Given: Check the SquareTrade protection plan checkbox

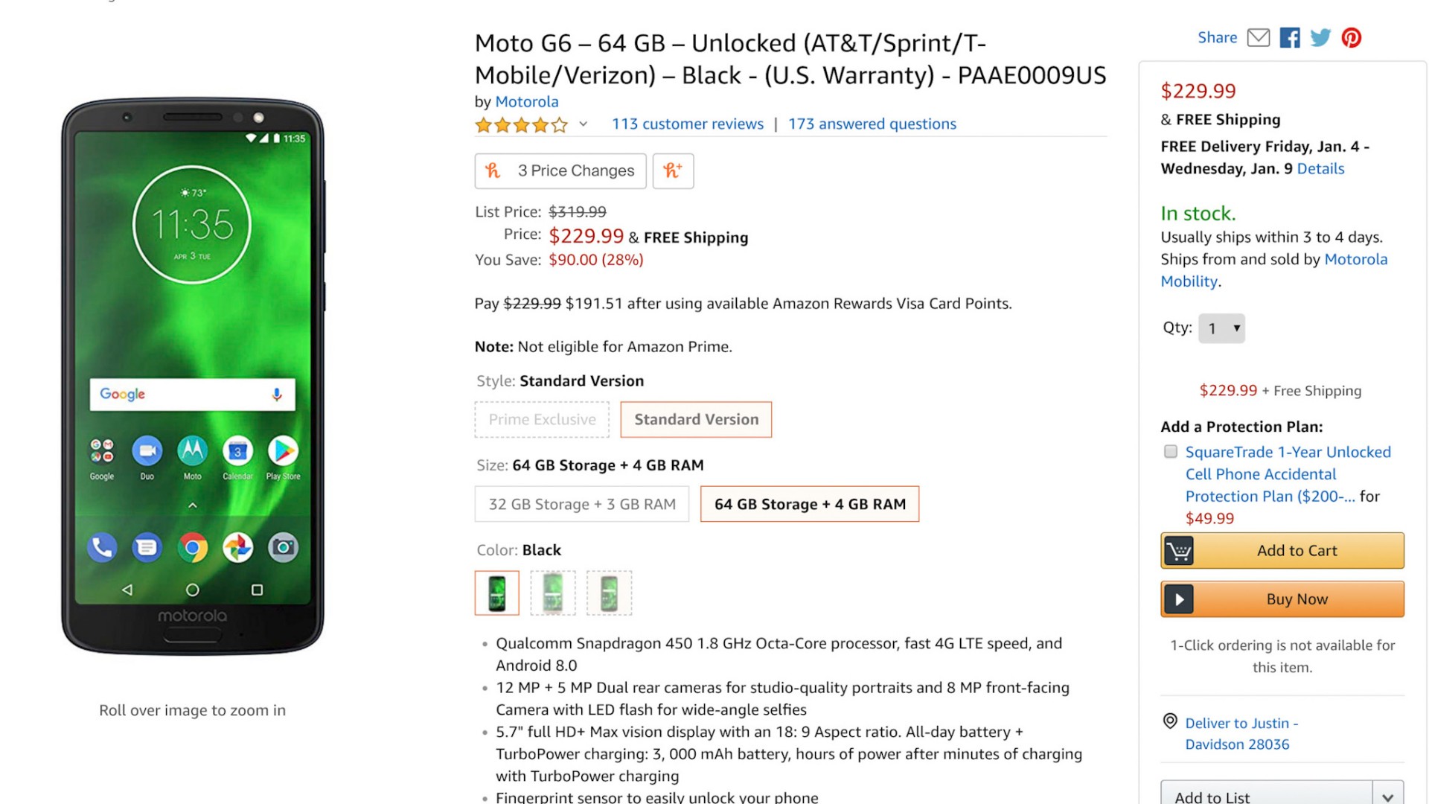Looking at the screenshot, I should coord(1171,452).
